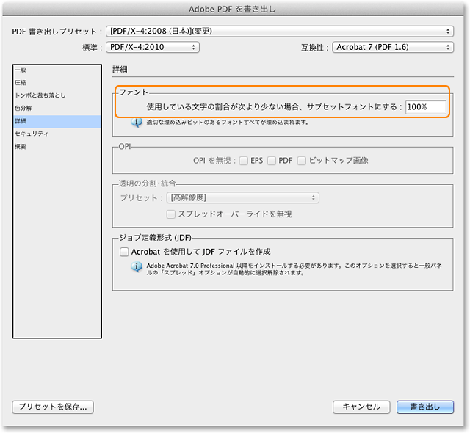This screenshot has height=433, width=470.
Task: Toggle スプレッドオーバーライドを無視 checkbox
Action: point(171,214)
